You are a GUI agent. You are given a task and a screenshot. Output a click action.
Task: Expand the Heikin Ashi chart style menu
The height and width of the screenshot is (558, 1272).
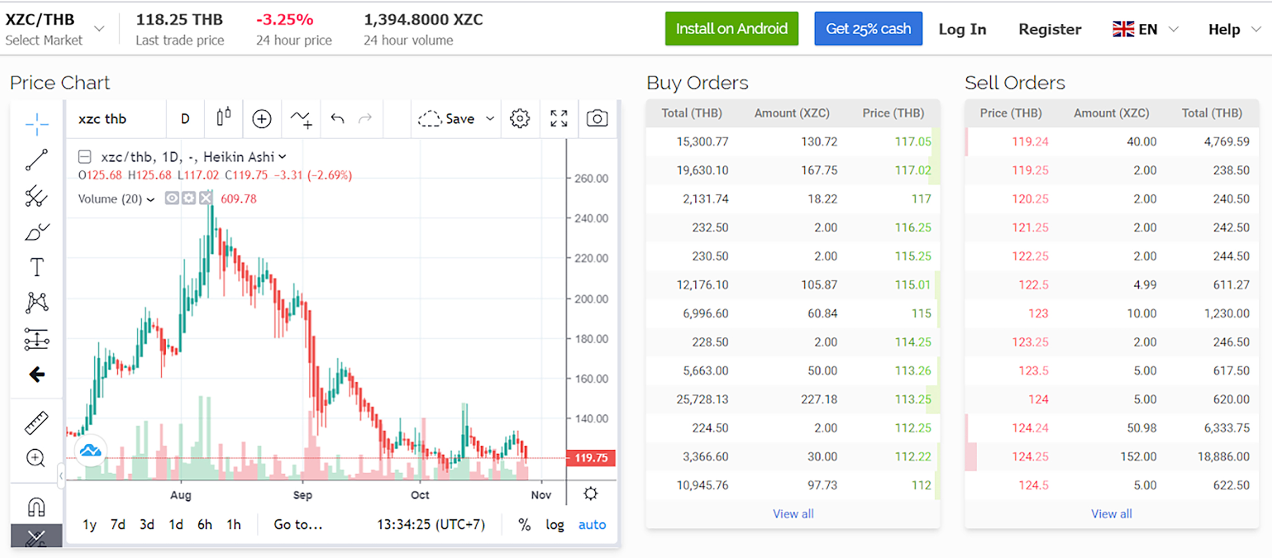pyautogui.click(x=283, y=157)
